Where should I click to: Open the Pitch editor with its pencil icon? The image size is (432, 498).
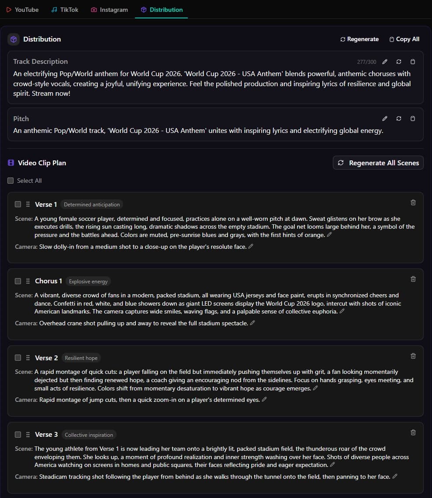385,118
